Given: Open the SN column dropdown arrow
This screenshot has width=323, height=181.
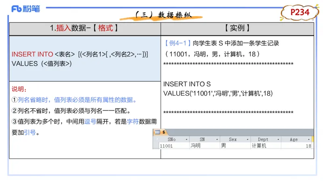Looking at the screenshot, I should click(217, 139).
